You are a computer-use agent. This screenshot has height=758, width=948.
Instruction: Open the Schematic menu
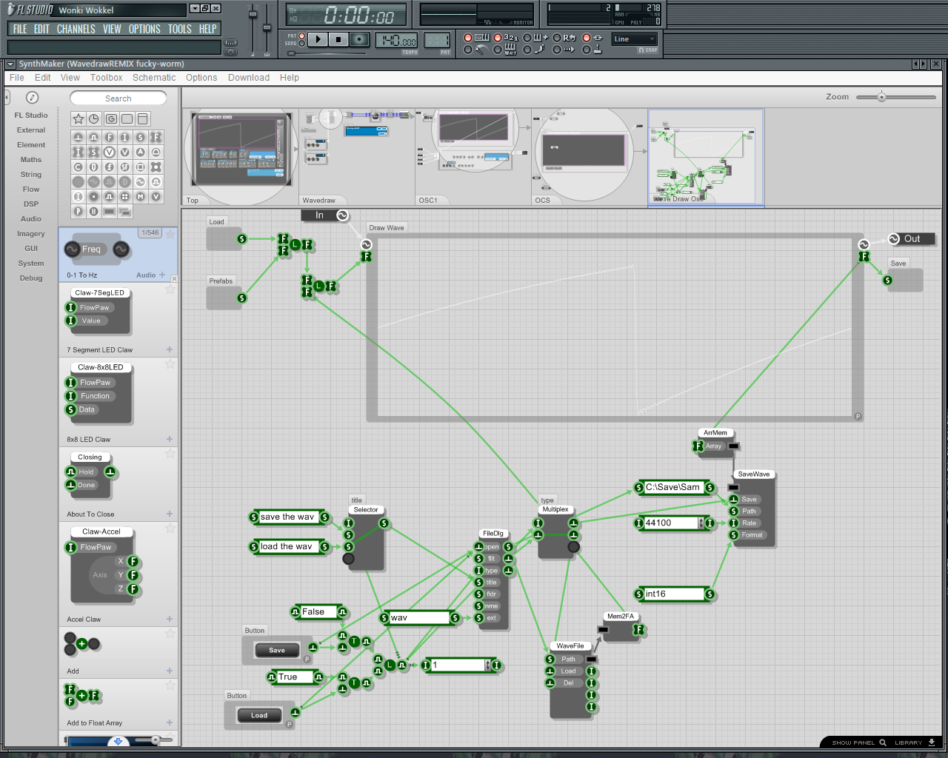tap(154, 78)
